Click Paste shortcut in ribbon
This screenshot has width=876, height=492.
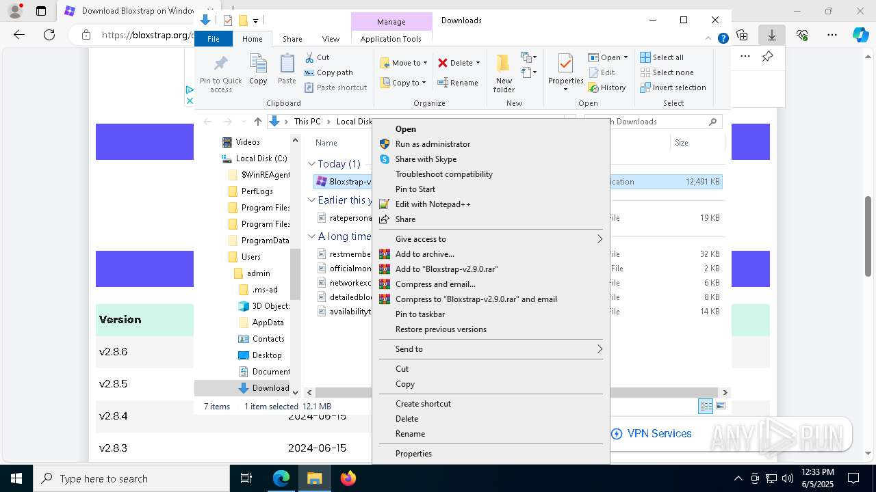[x=335, y=87]
